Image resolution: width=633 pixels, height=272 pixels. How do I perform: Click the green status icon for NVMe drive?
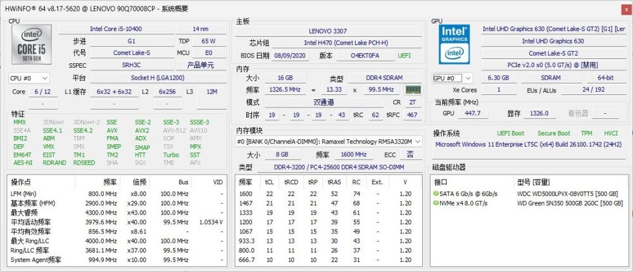(436, 204)
